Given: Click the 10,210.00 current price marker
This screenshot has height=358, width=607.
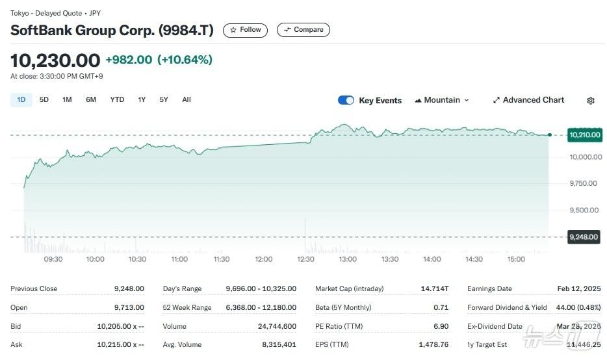Looking at the screenshot, I should pyautogui.click(x=584, y=135).
